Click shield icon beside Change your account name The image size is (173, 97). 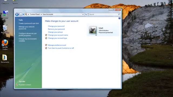(x=46, y=35)
